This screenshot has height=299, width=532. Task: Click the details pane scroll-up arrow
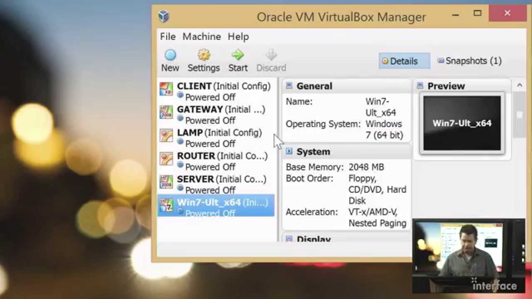520,85
